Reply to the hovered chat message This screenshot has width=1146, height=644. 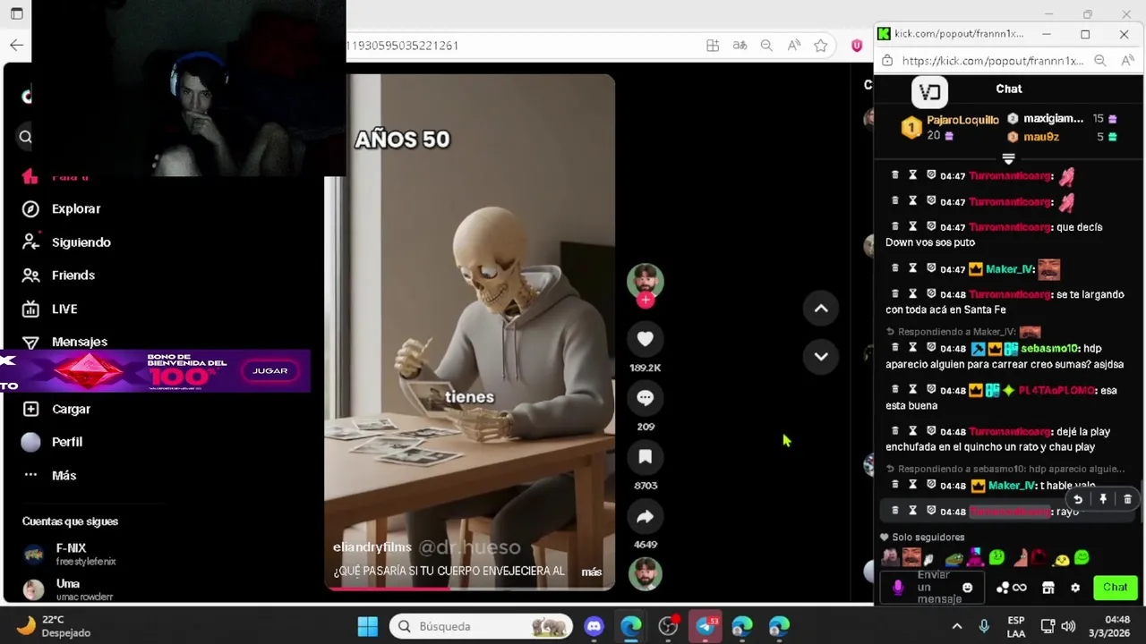pos(1078,499)
